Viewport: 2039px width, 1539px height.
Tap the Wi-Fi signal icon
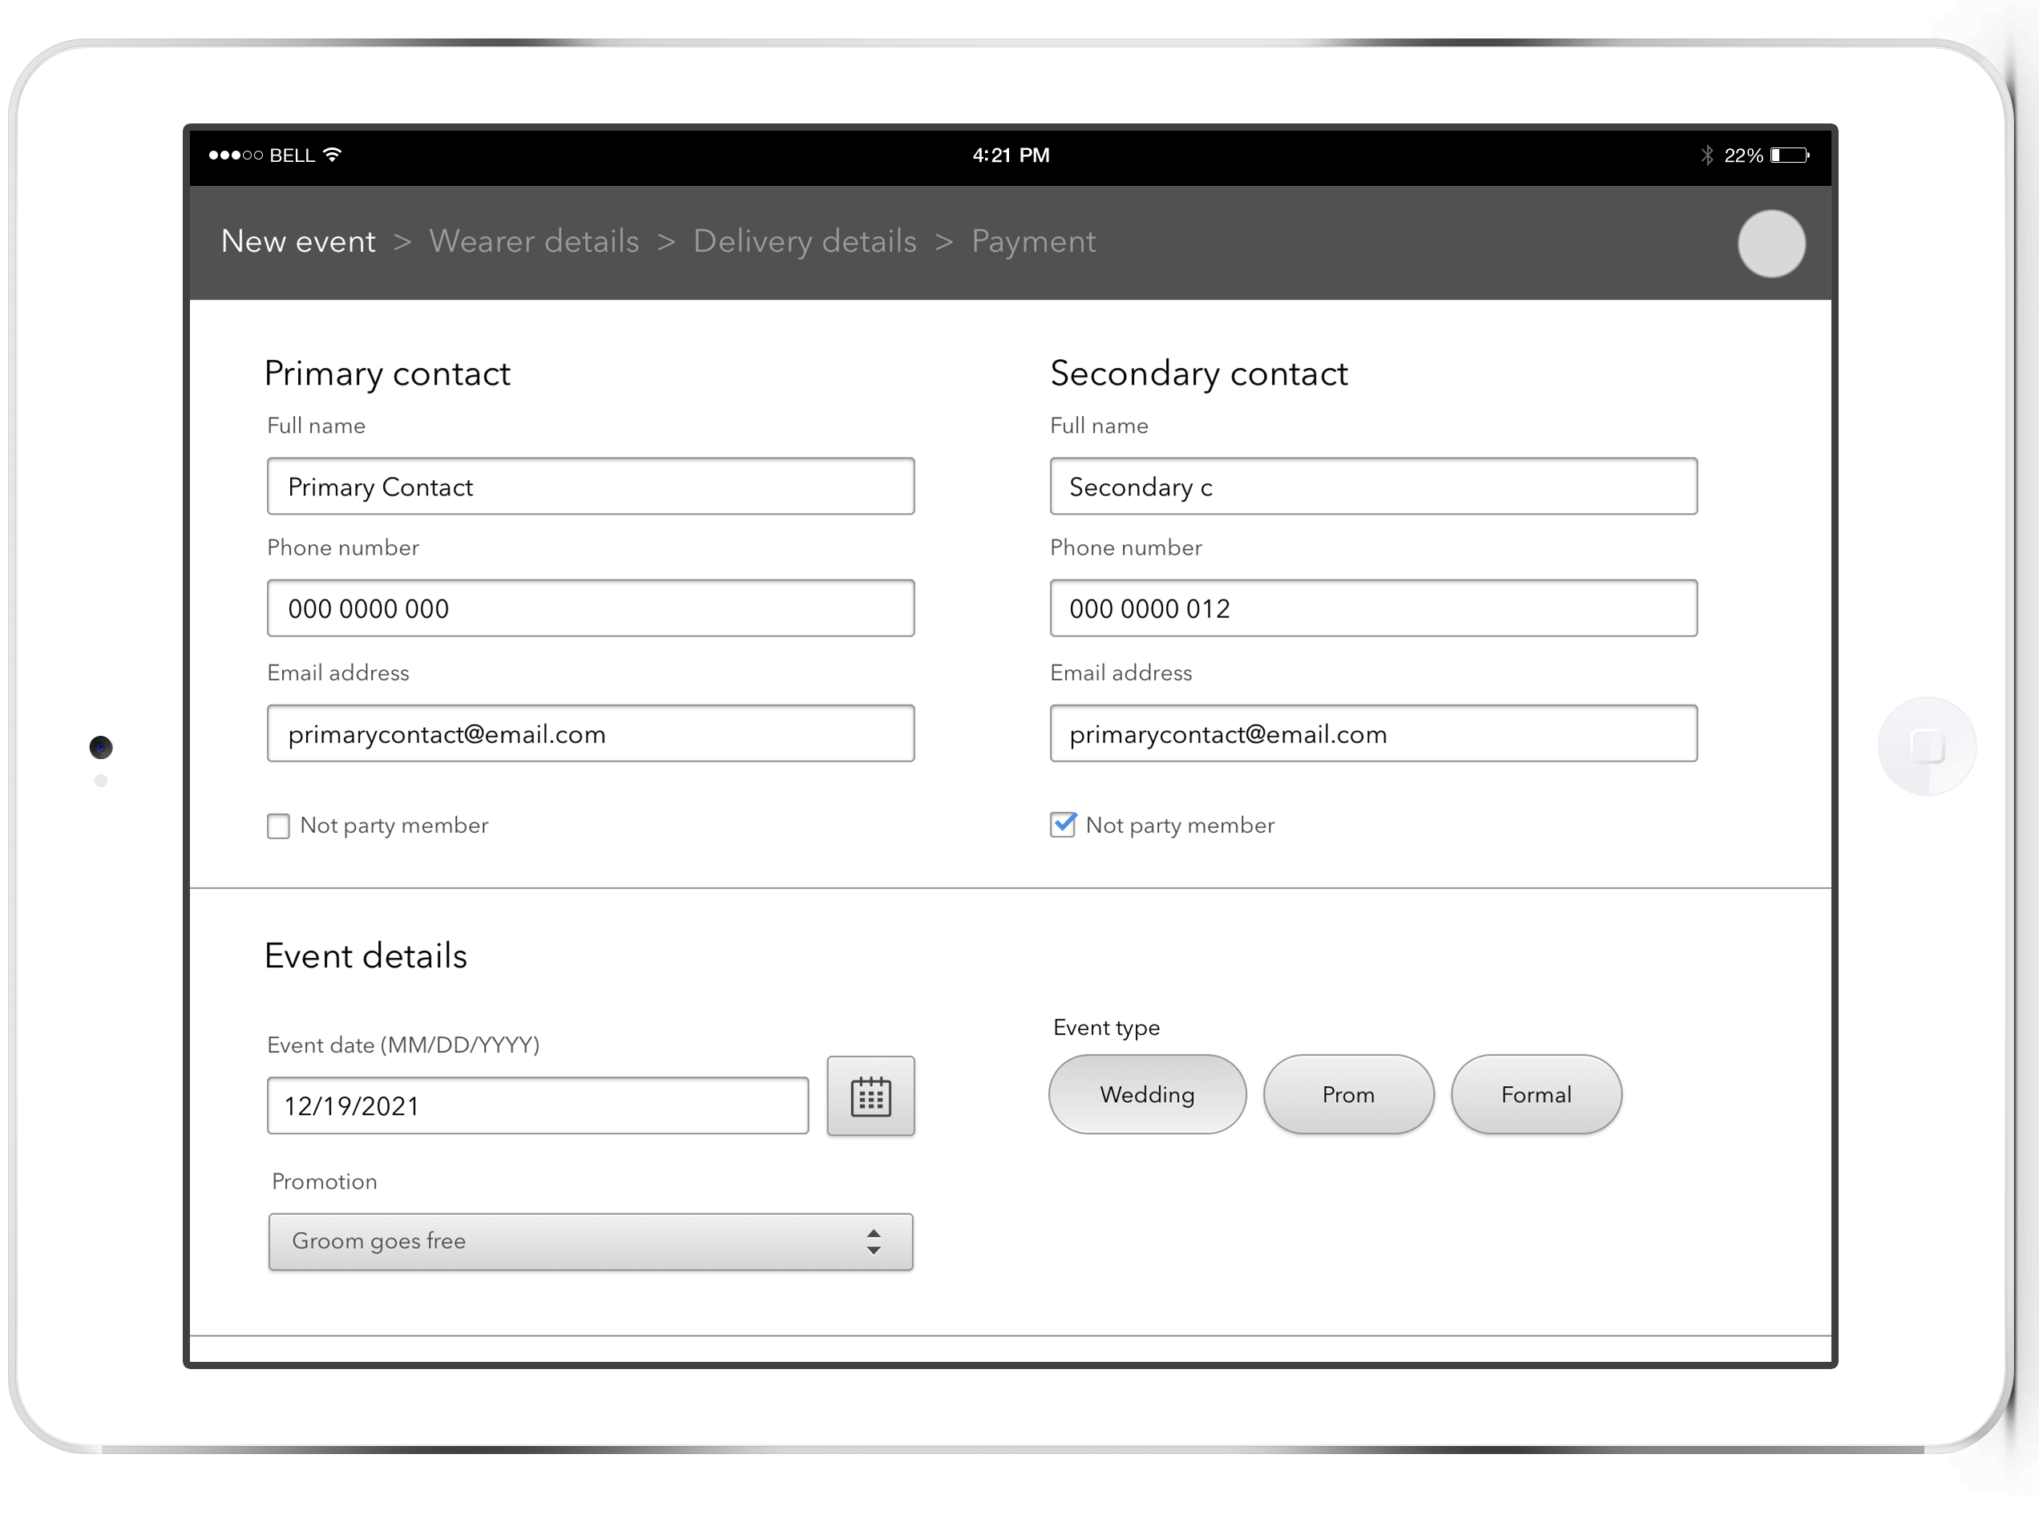[x=333, y=155]
